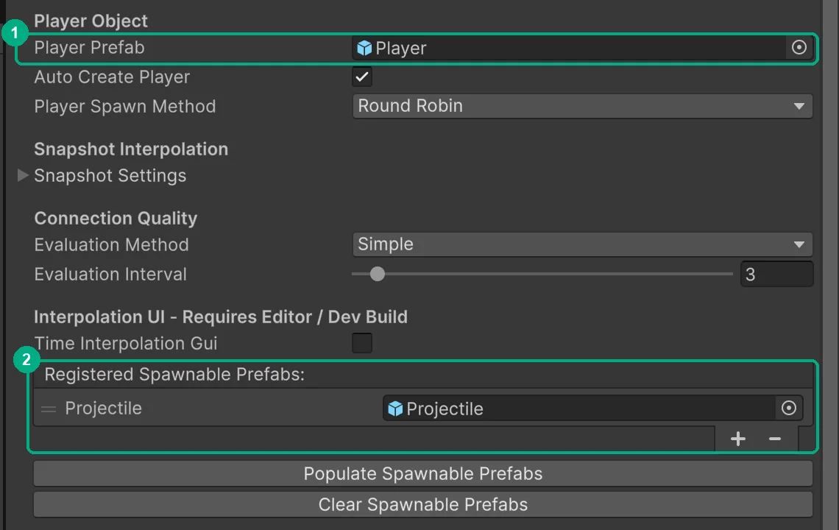Click the Projectile object field

pyautogui.click(x=592, y=409)
